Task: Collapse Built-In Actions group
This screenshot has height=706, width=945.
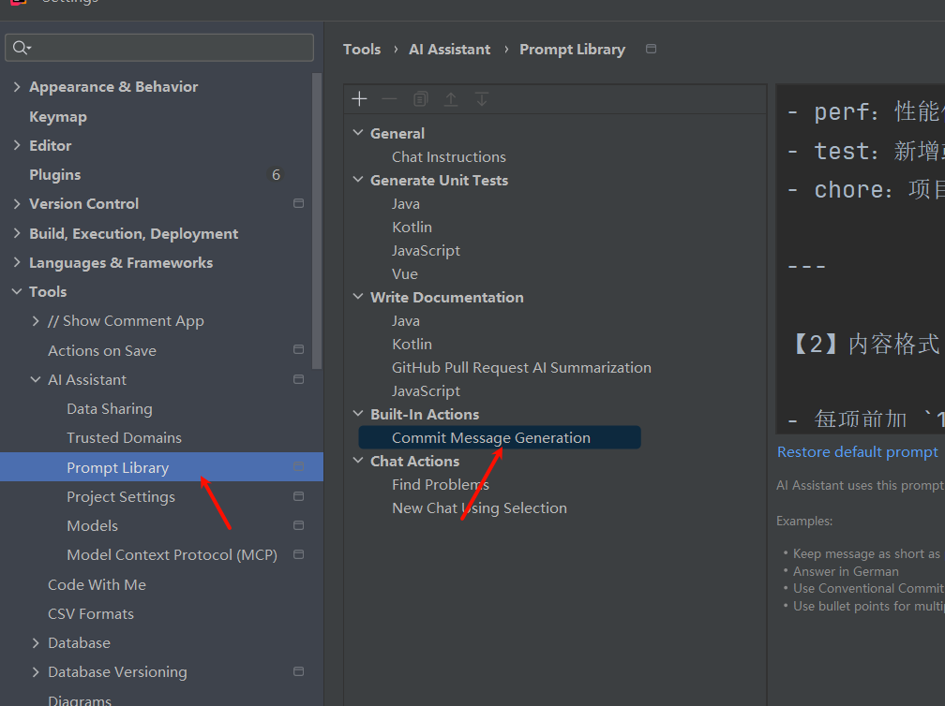Action: [358, 414]
